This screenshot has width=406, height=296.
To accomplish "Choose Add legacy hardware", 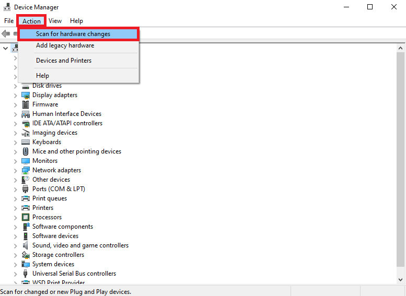I will (x=78, y=45).
